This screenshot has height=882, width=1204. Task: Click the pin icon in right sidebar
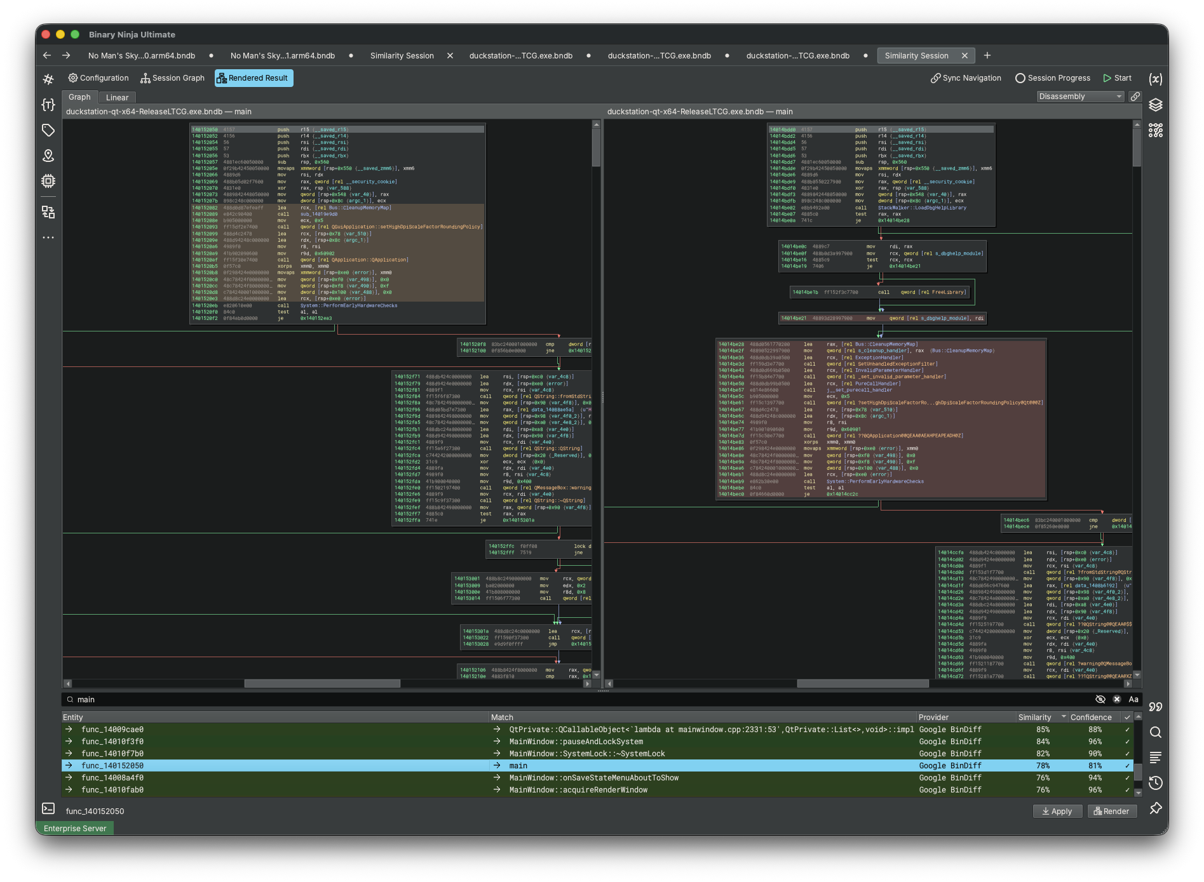(x=1156, y=808)
